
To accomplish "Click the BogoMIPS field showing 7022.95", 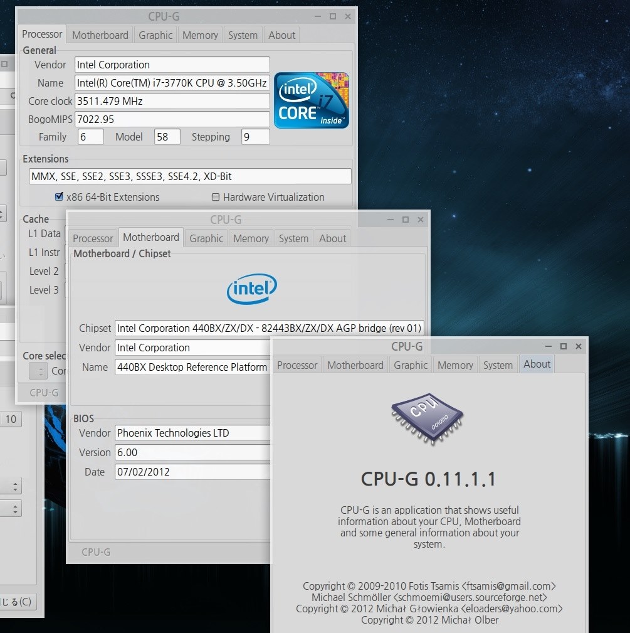I will pyautogui.click(x=172, y=119).
